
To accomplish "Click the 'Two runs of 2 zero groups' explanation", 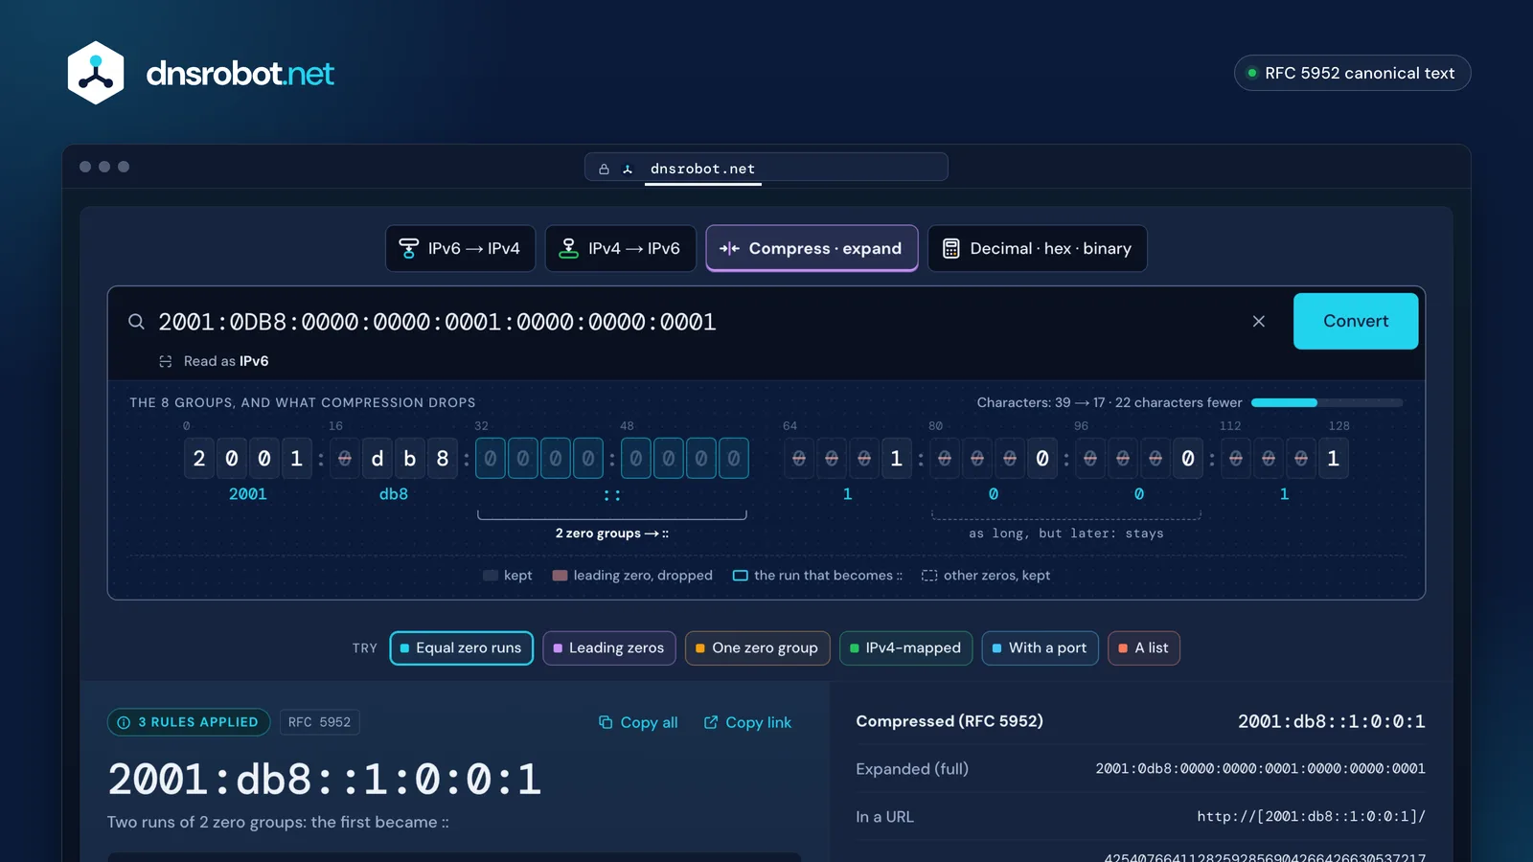I will pyautogui.click(x=278, y=822).
